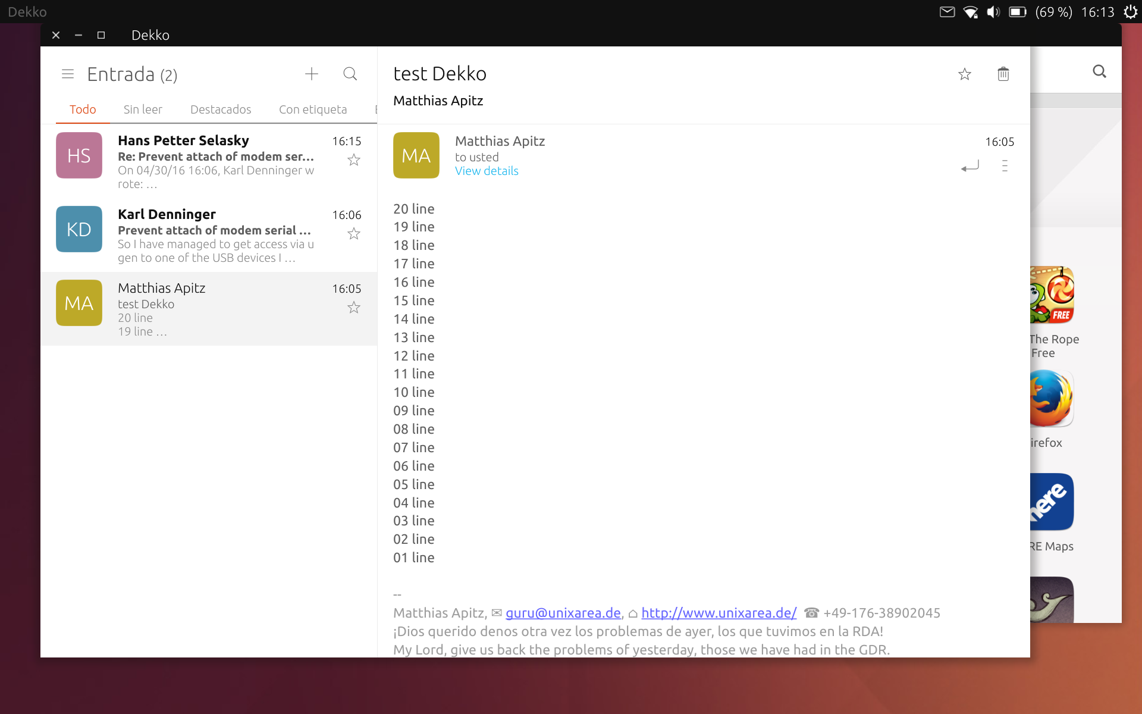
Task: Open the http://www.unixarea.de/ link
Action: click(719, 613)
